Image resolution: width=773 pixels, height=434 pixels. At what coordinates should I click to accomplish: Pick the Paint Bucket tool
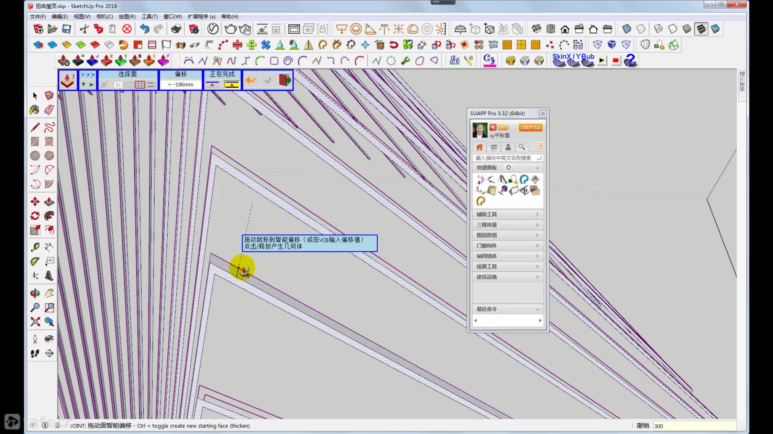point(35,110)
